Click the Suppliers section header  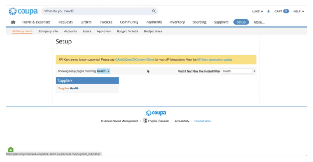[x=87, y=81]
